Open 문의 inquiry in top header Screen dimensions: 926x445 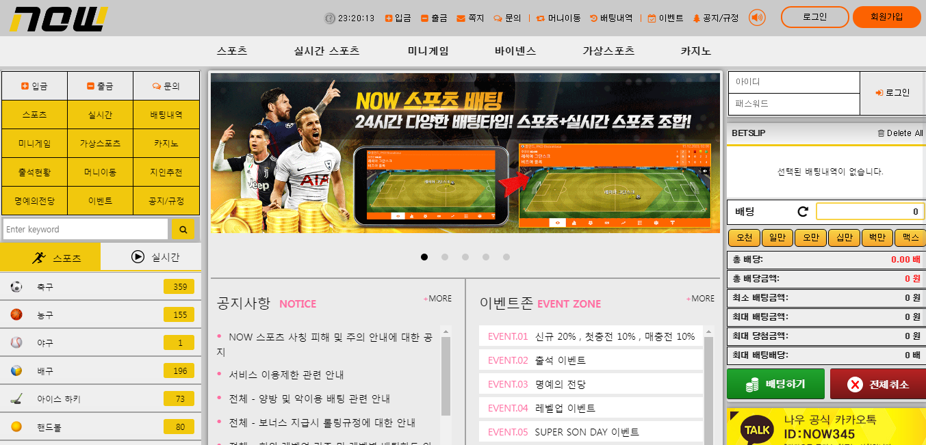[x=507, y=18]
